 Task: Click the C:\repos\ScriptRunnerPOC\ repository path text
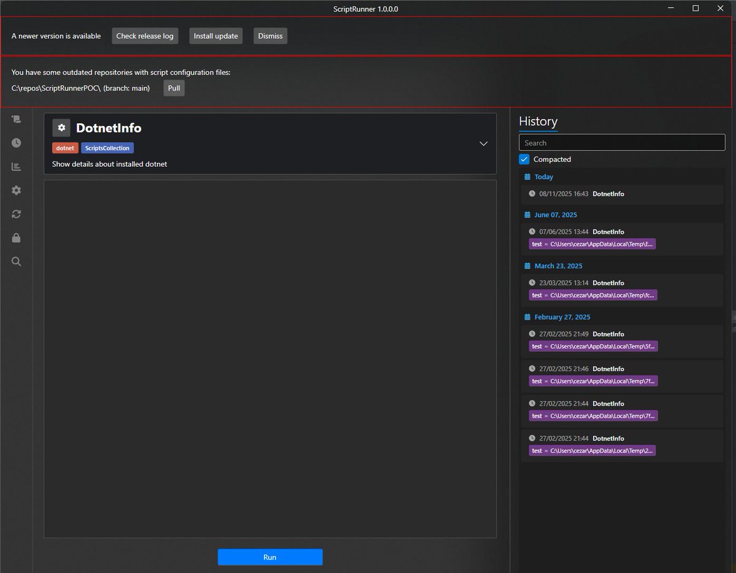click(x=56, y=88)
